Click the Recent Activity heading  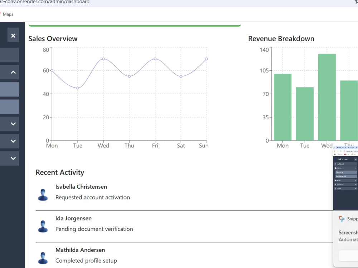(60, 173)
